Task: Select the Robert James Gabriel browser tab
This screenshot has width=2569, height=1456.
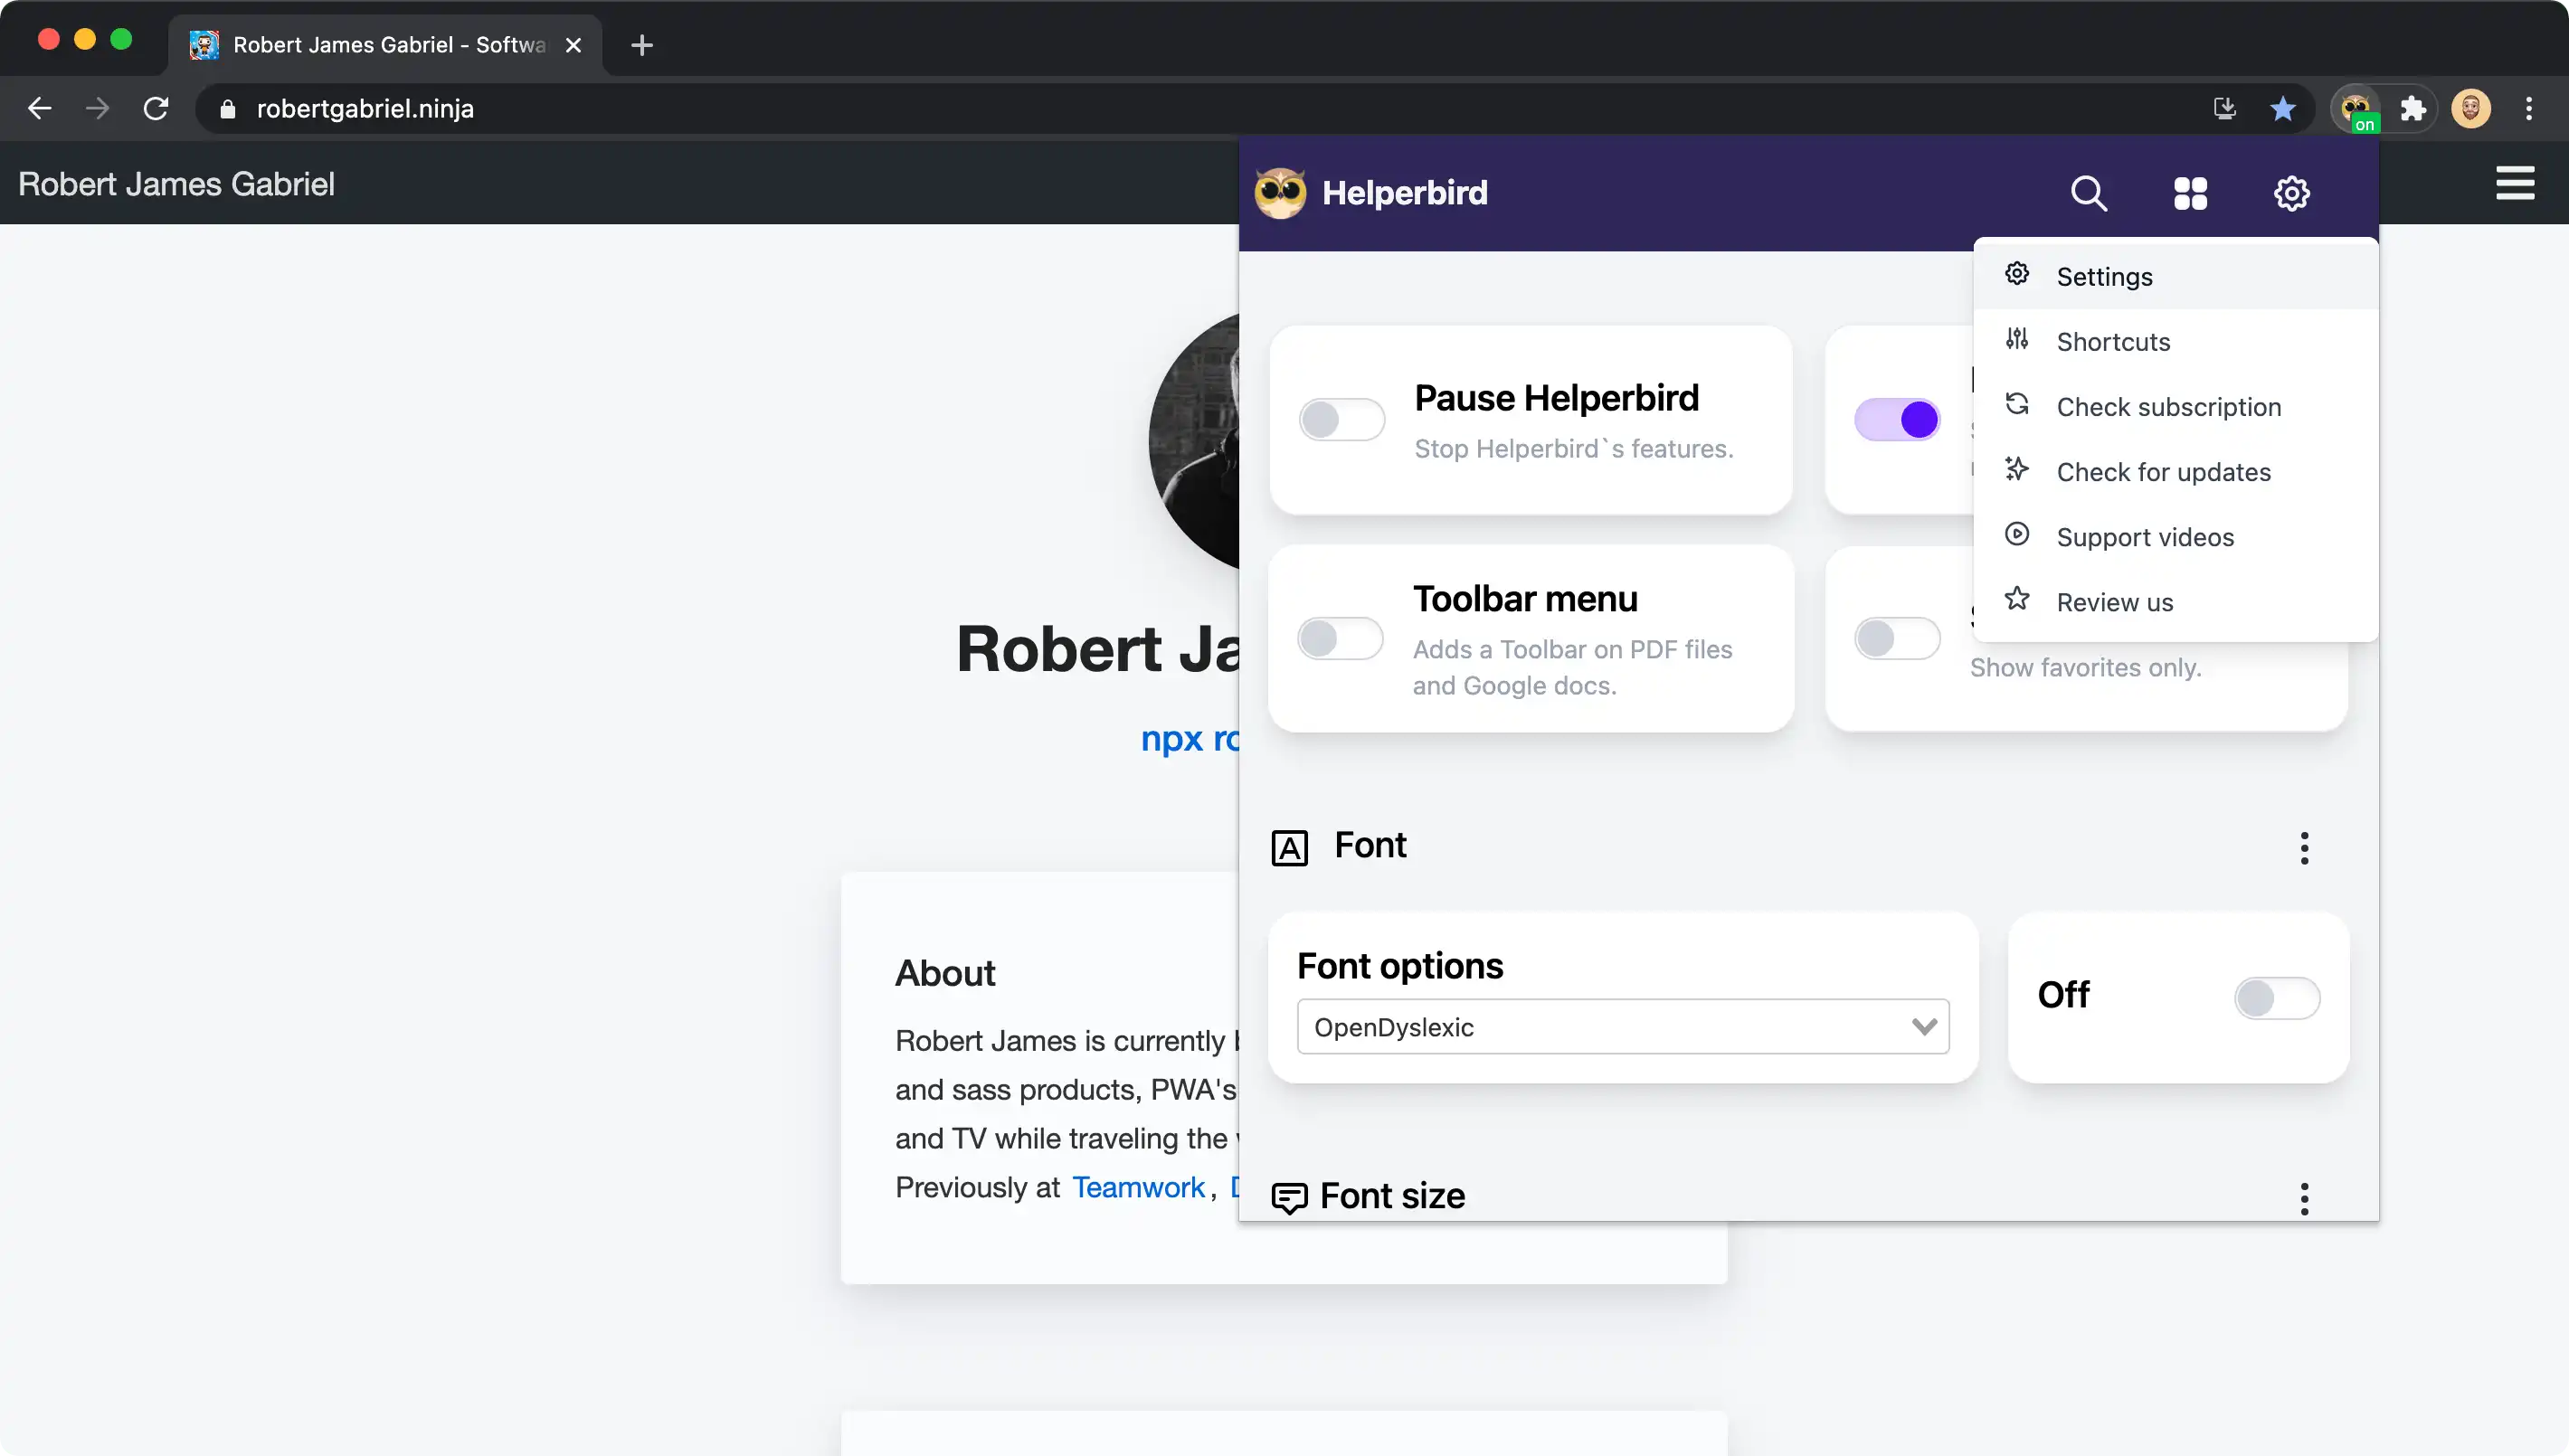Action: 385,45
